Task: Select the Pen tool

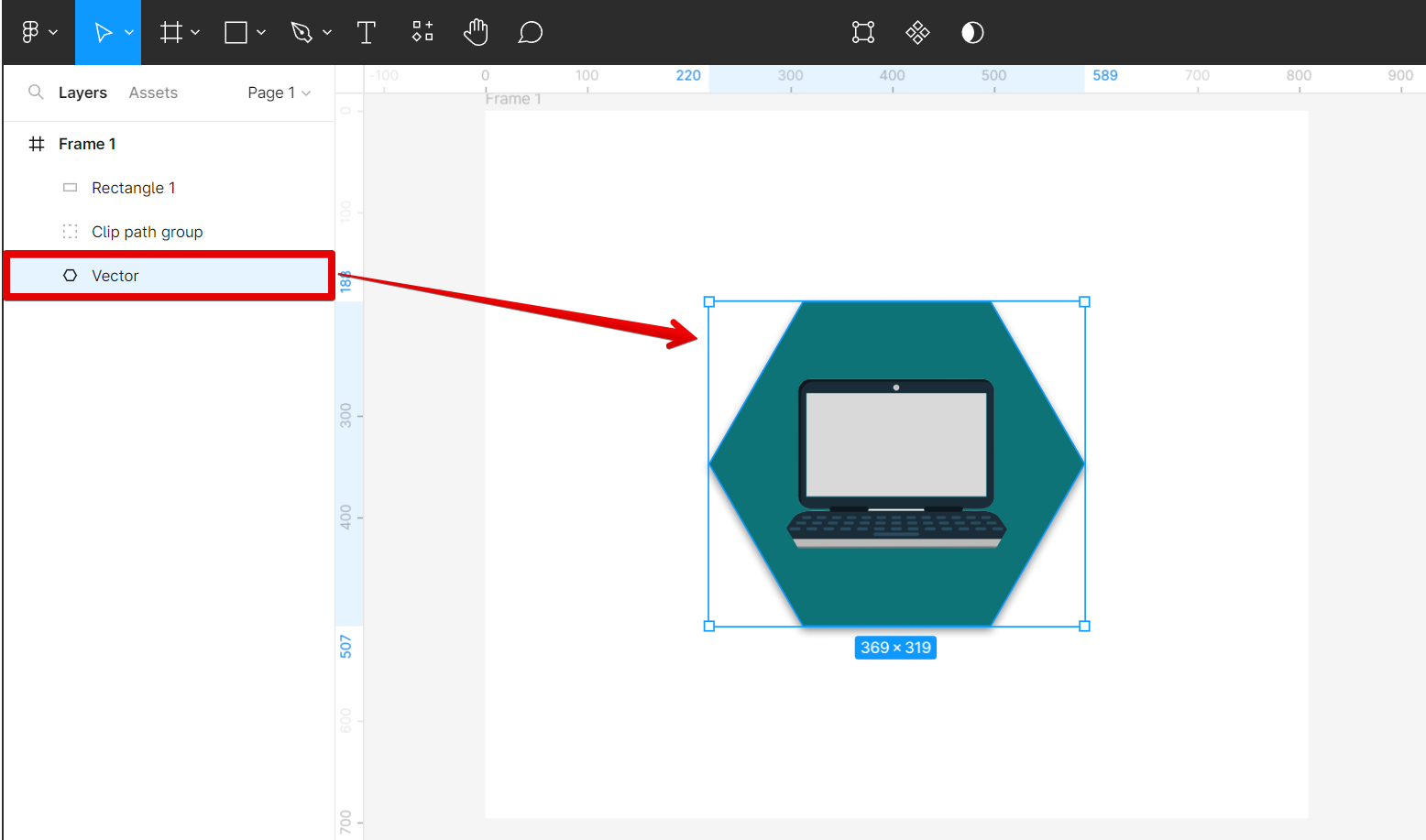Action: coord(301,33)
